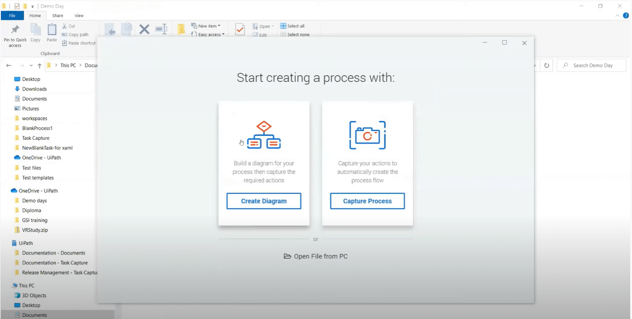Image resolution: width=632 pixels, height=319 pixels.
Task: Open the workspaces folder in sidebar
Action: (x=34, y=118)
